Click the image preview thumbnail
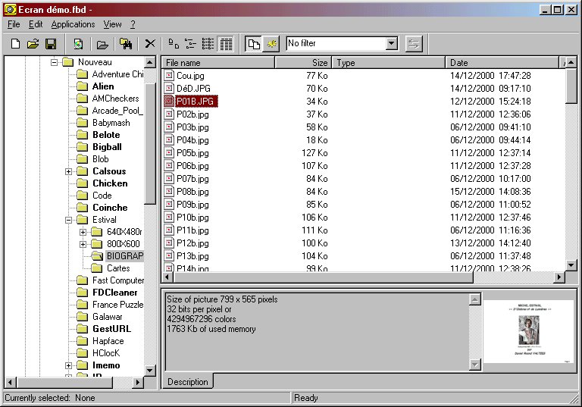582x407 pixels. point(528,332)
